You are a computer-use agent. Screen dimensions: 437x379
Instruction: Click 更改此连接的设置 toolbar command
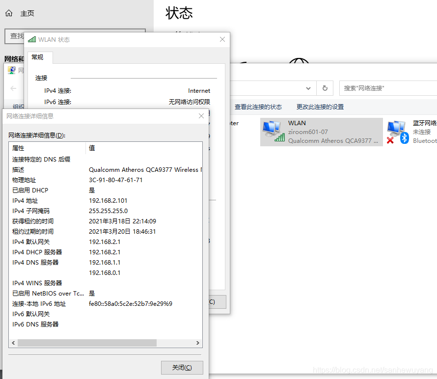[x=320, y=107]
